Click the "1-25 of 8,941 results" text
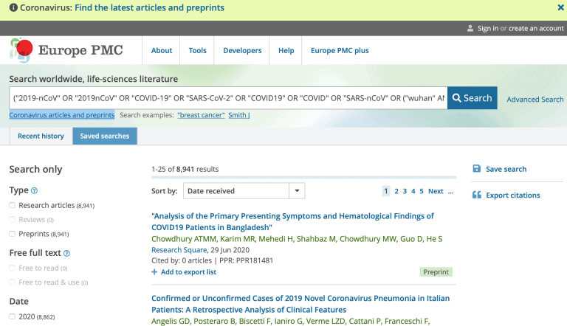567x326 pixels. click(185, 169)
